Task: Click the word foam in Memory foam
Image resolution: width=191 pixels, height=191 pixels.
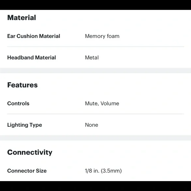Action: pyautogui.click(x=113, y=36)
